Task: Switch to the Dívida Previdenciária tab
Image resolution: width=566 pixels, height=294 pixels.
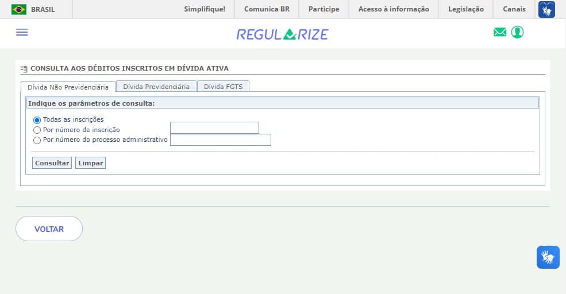Action: pos(156,86)
